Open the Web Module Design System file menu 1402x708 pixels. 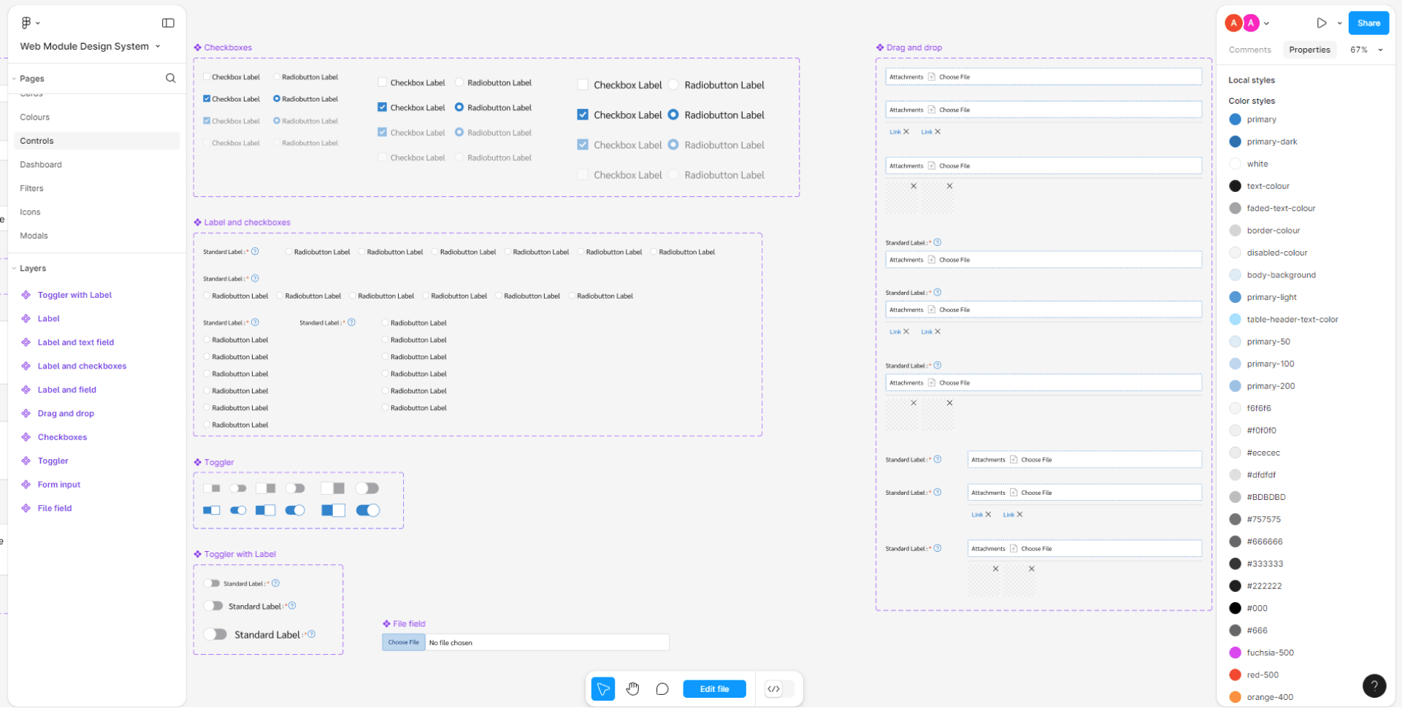click(x=88, y=46)
